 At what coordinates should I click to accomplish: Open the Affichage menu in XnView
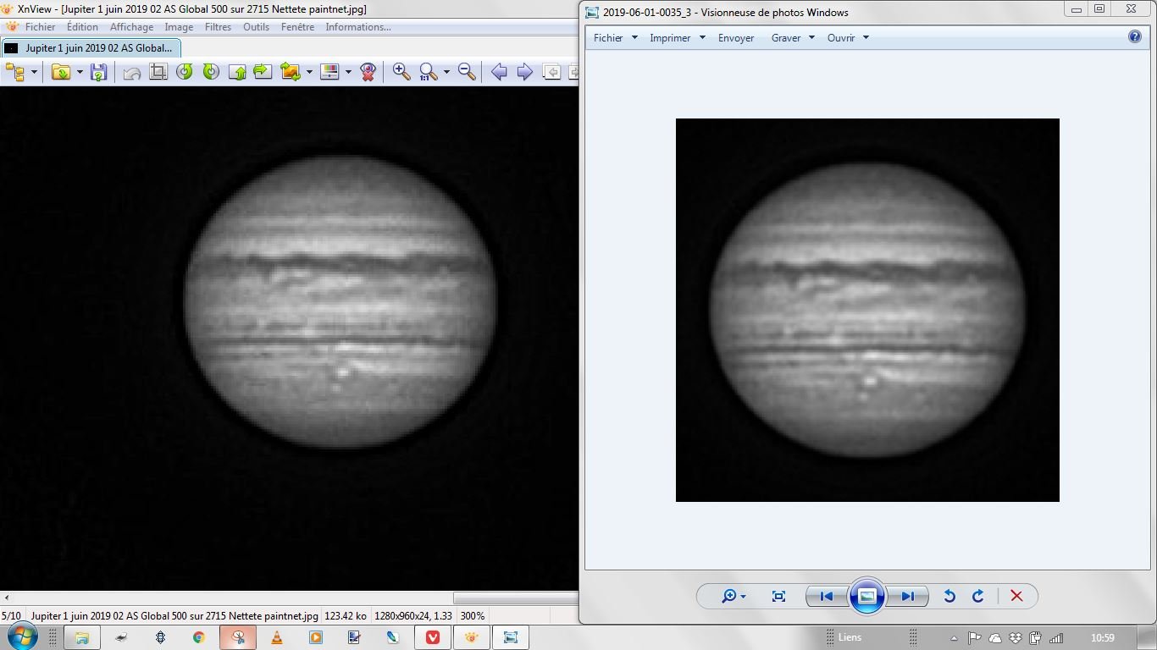(131, 27)
